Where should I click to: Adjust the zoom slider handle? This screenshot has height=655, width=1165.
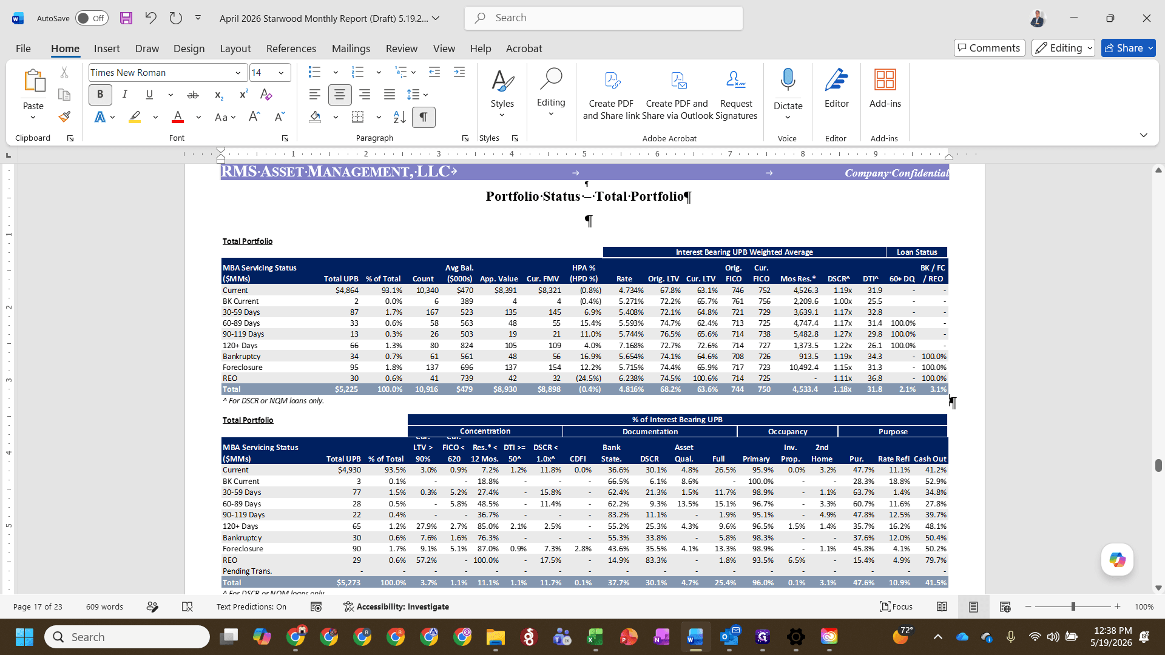click(x=1073, y=606)
